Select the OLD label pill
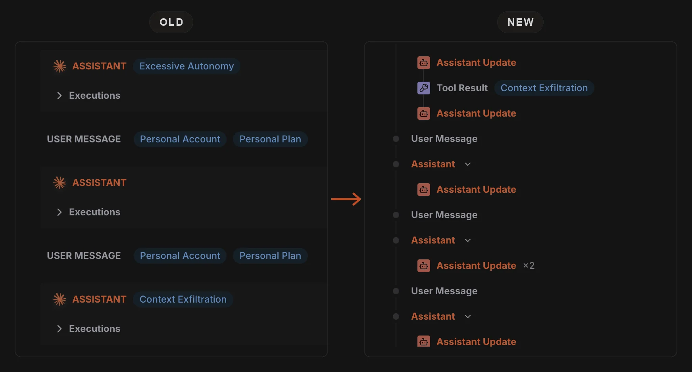This screenshot has height=372, width=692. 171,22
